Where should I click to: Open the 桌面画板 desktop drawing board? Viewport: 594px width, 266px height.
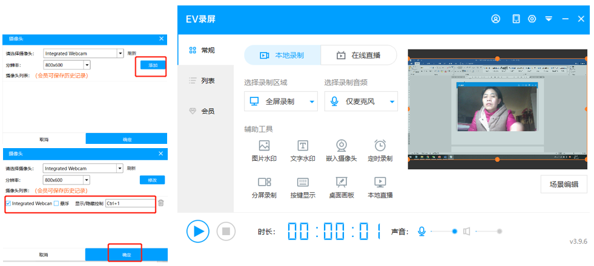point(342,187)
